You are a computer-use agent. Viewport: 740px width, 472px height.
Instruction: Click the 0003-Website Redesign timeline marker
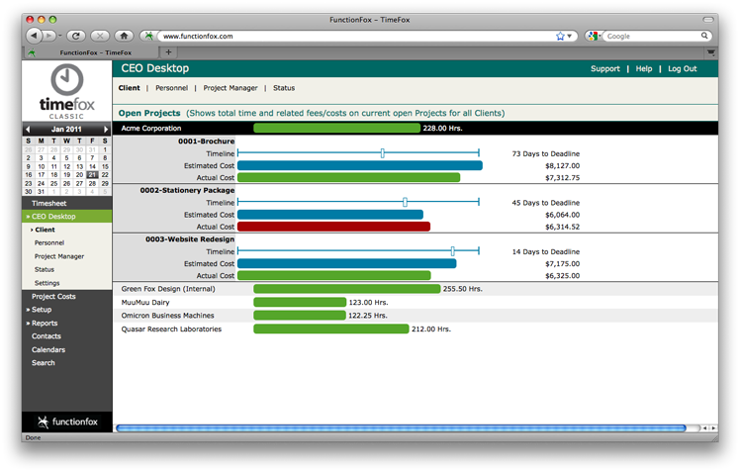click(452, 250)
